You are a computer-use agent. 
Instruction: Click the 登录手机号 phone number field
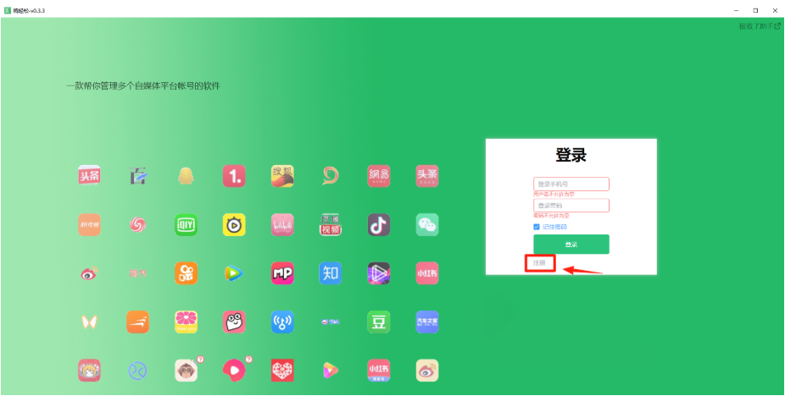[x=571, y=184]
